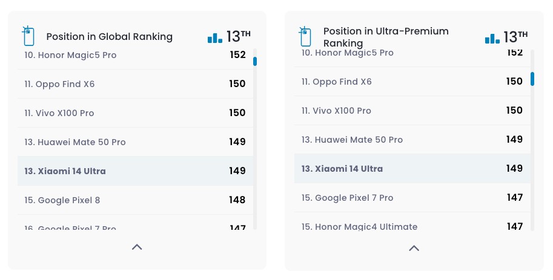Click the bar chart icon in Global Ranking
This screenshot has width=553, height=280.
(214, 37)
